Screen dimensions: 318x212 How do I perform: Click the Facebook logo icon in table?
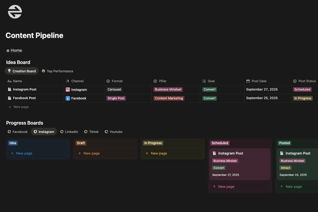(68, 98)
